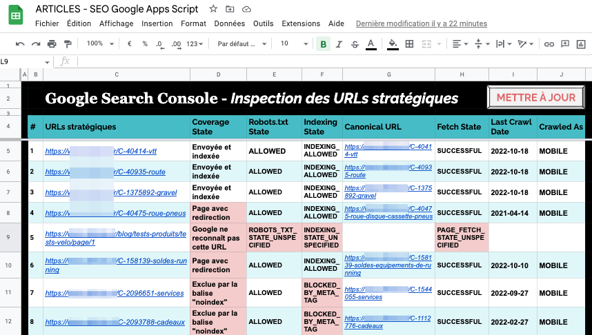The height and width of the screenshot is (335, 592).
Task: Open vertical align dropdown
Action: [x=482, y=44]
